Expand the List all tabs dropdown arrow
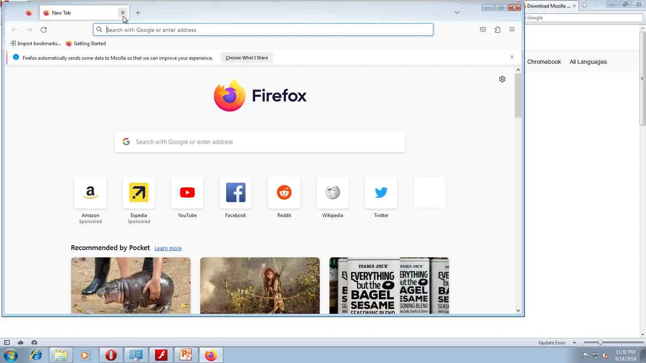The width and height of the screenshot is (646, 363). [x=457, y=13]
